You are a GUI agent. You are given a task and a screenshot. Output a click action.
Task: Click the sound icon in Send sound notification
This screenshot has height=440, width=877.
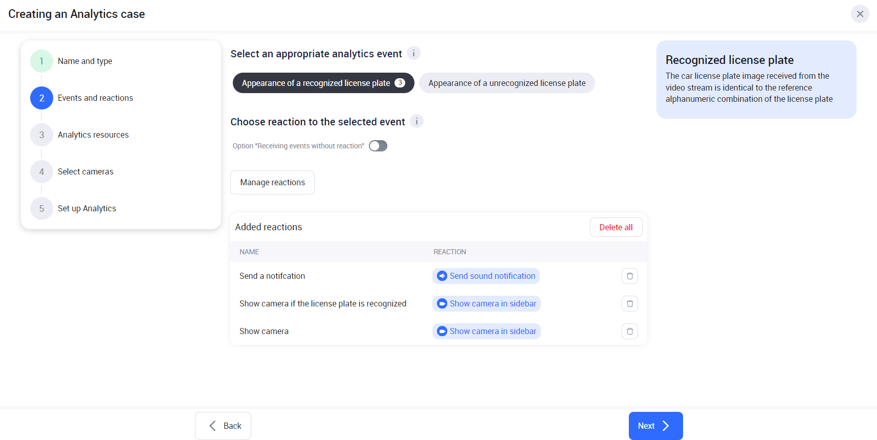pyautogui.click(x=442, y=276)
